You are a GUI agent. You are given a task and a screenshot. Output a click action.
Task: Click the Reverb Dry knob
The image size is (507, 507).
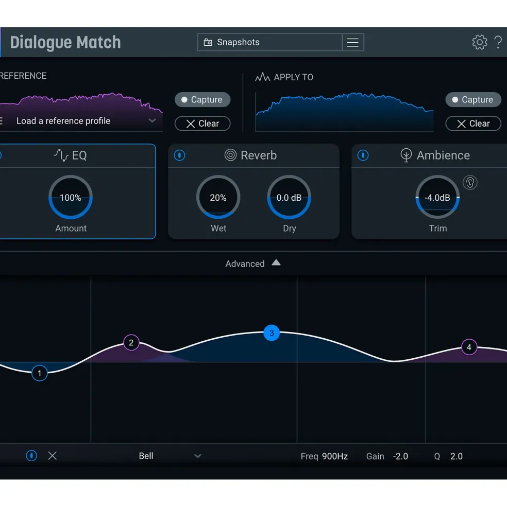(289, 197)
